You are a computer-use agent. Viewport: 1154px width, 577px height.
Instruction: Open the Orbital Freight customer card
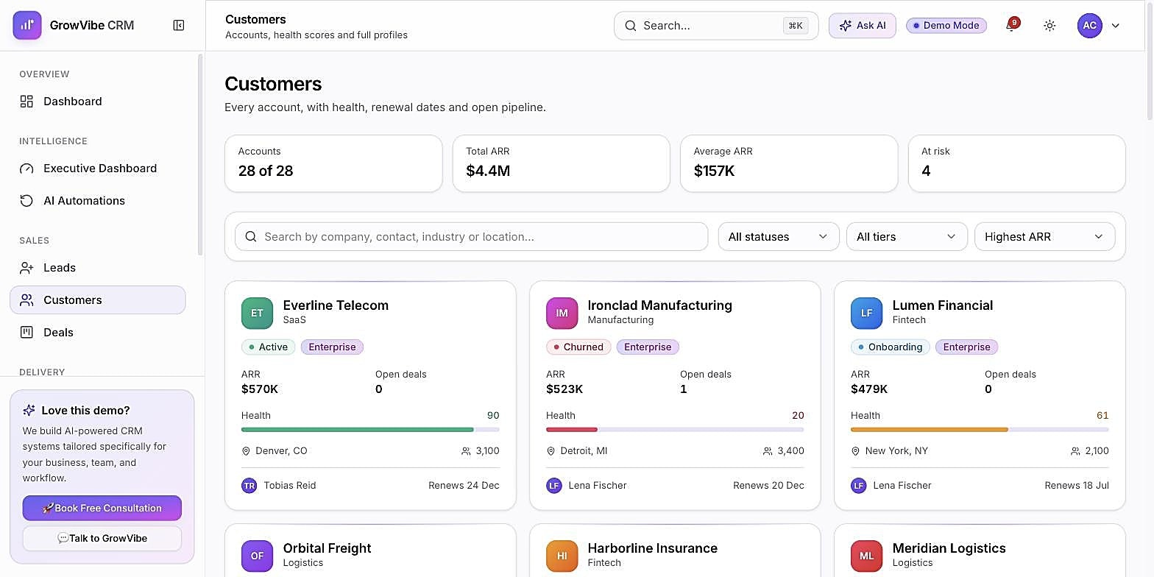pyautogui.click(x=370, y=551)
